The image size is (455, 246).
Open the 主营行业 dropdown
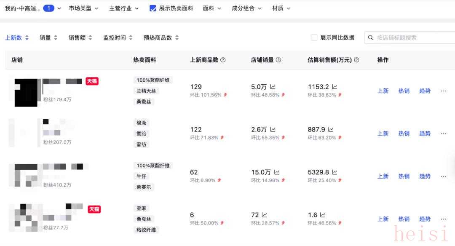[124, 8]
